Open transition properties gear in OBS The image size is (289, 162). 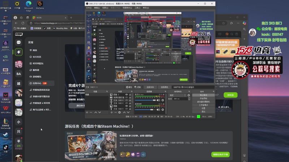[x=189, y=95]
